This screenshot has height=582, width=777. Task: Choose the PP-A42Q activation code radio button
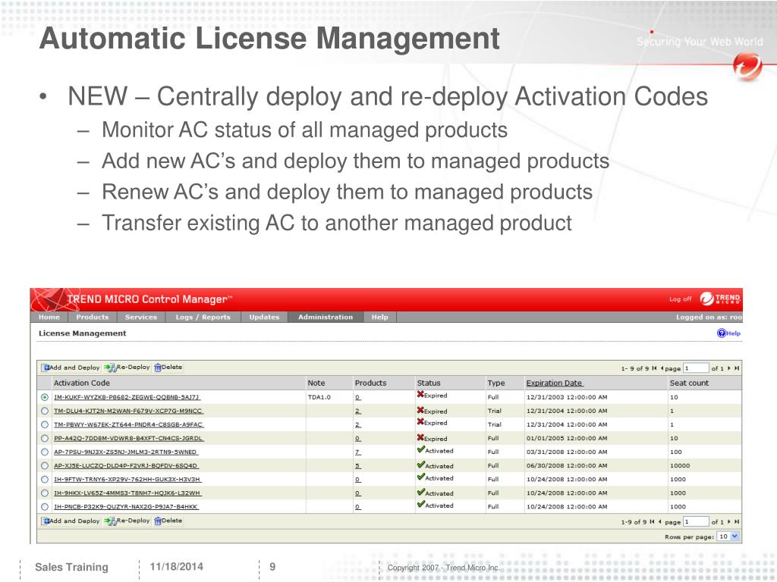(45, 439)
